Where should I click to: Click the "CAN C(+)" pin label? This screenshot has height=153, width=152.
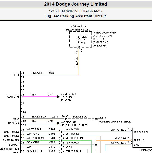coord(13,97)
